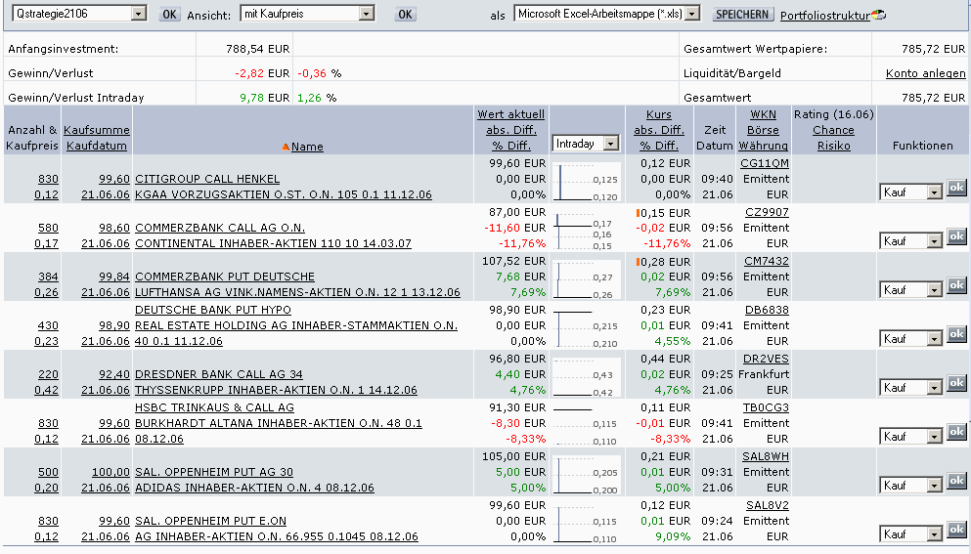Open intraday chart thumbnail for Dresdner Bank Call
Image resolution: width=971 pixels, height=554 pixels.
coord(587,377)
